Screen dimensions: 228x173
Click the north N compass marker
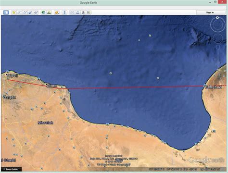click(217, 18)
